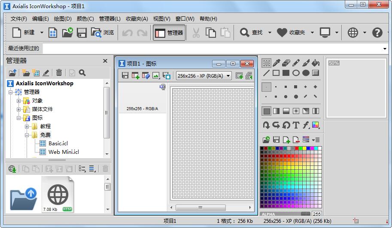
Task: Select the 3D beveled rectangle tool
Action: pos(316,73)
